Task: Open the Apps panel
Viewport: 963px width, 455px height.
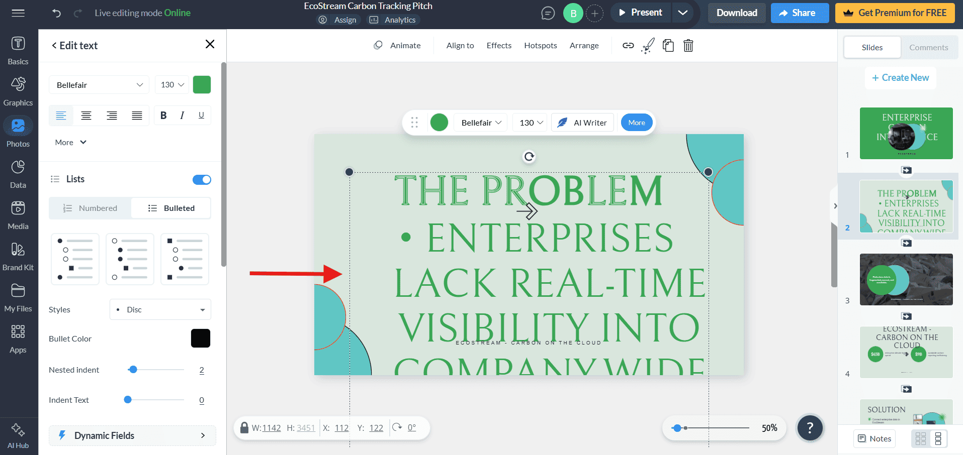Action: point(18,338)
